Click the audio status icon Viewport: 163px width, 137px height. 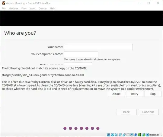click(x=116, y=135)
